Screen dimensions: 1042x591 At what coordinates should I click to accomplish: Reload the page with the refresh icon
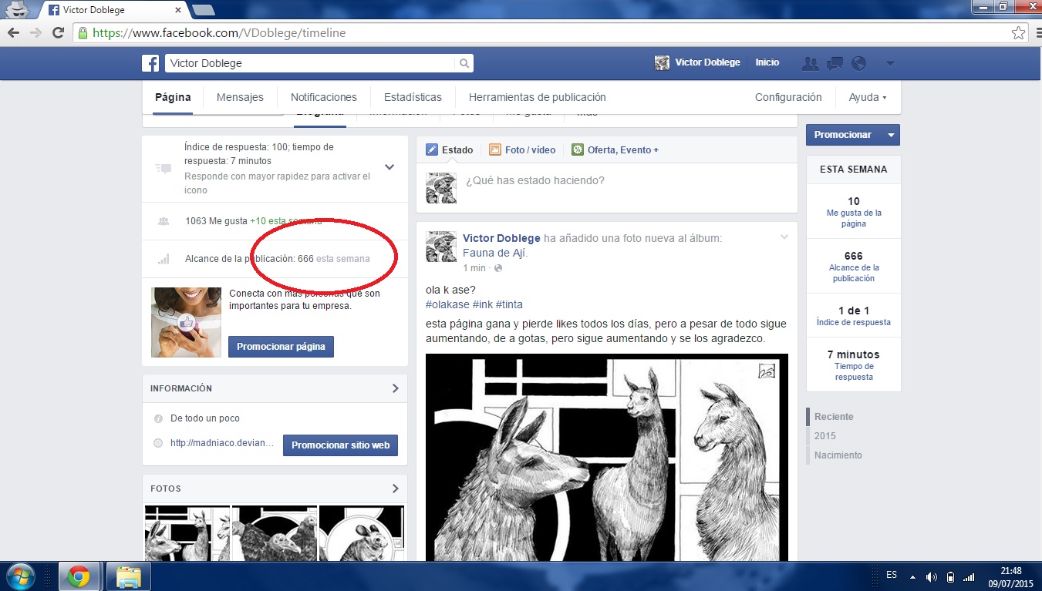tap(58, 33)
